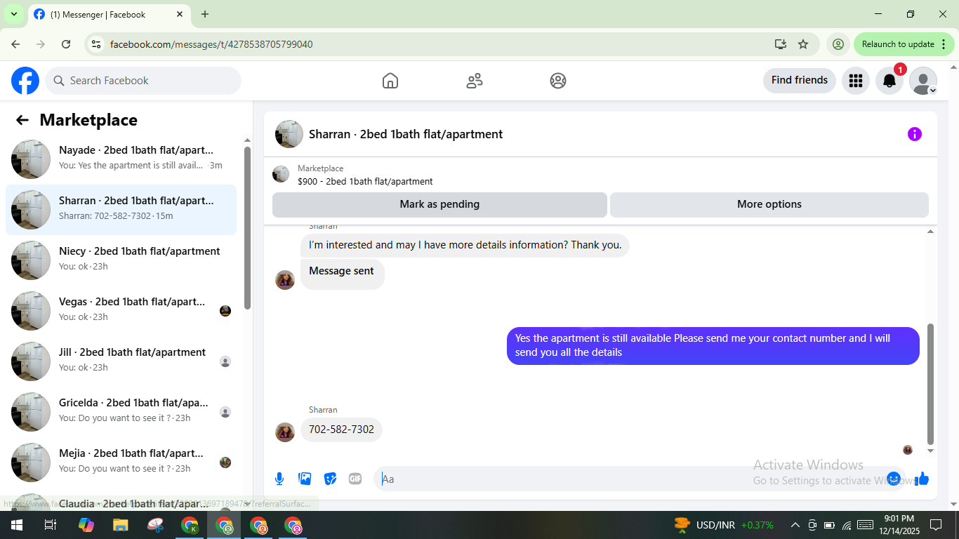Open the tab search dropdown arrow
959x539 pixels.
(13, 14)
